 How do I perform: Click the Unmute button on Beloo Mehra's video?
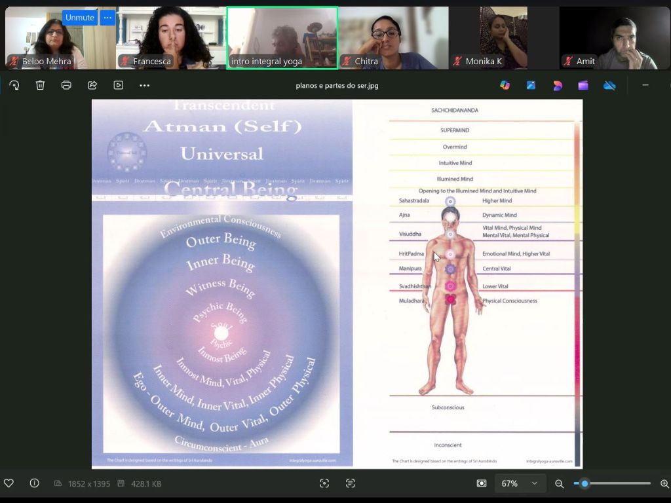tap(80, 18)
